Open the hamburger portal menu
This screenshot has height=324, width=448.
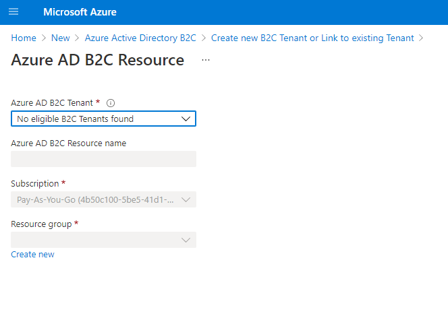pos(13,12)
